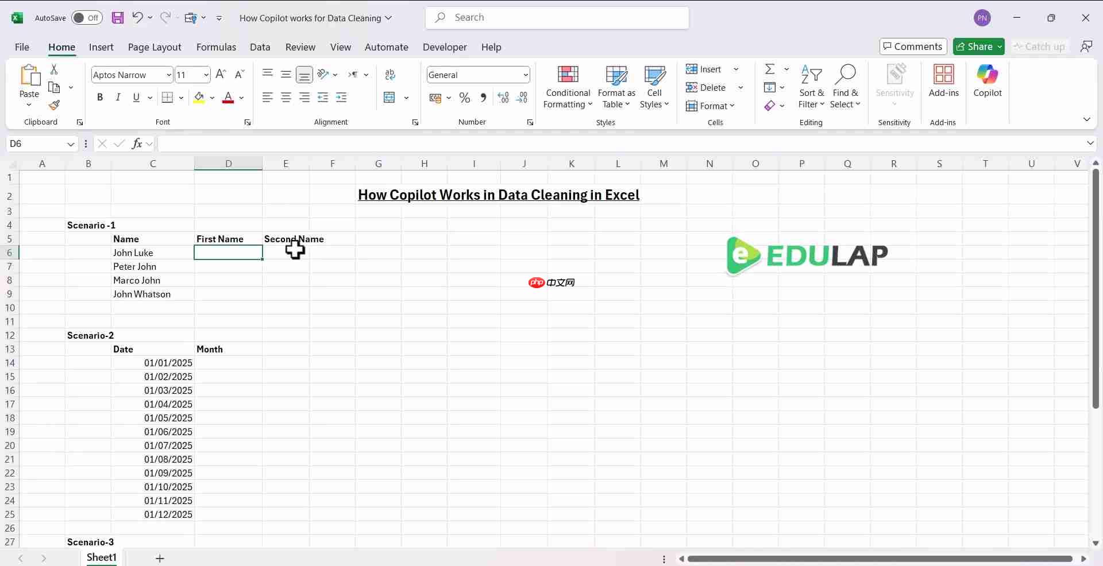Viewport: 1103px width, 566px height.
Task: Click the Undo arrow icon
Action: point(137,17)
